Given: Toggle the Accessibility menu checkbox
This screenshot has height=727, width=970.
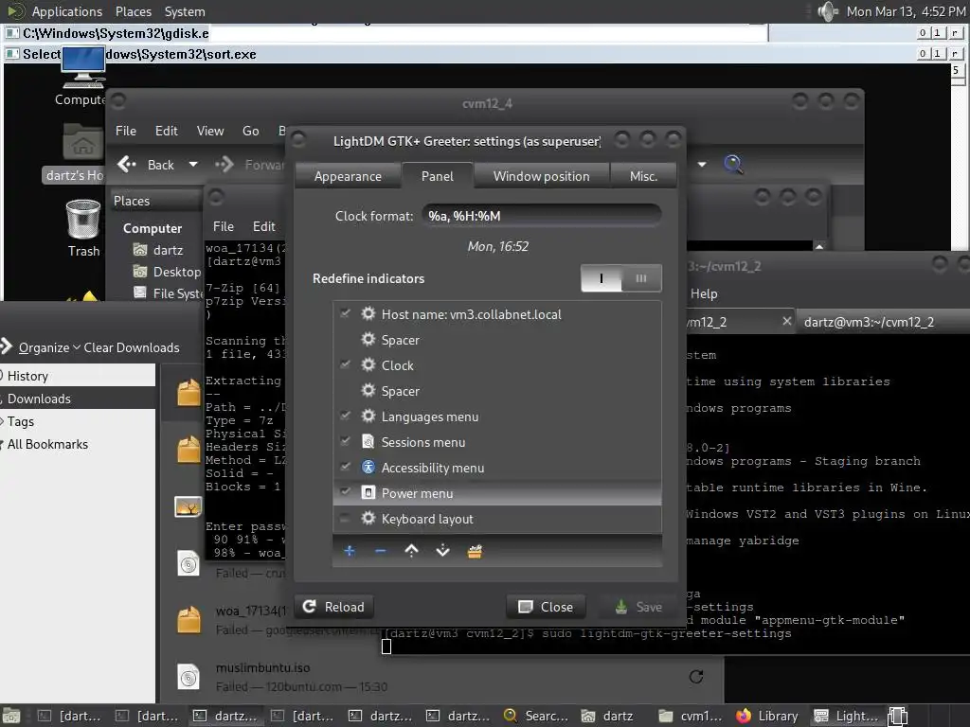Looking at the screenshot, I should point(345,468).
